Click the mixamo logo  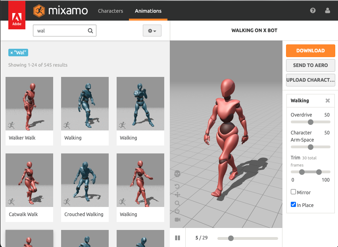61,11
